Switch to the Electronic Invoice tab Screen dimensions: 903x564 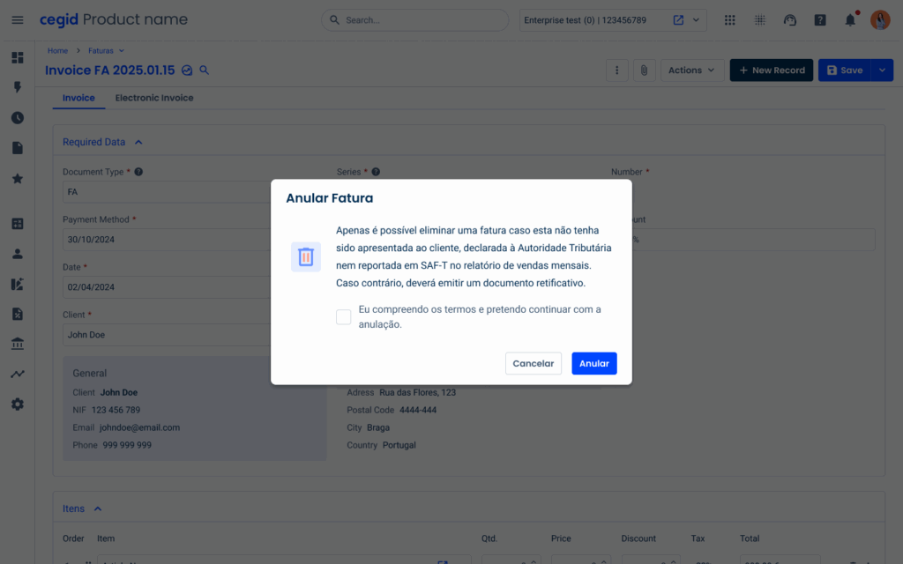point(154,98)
